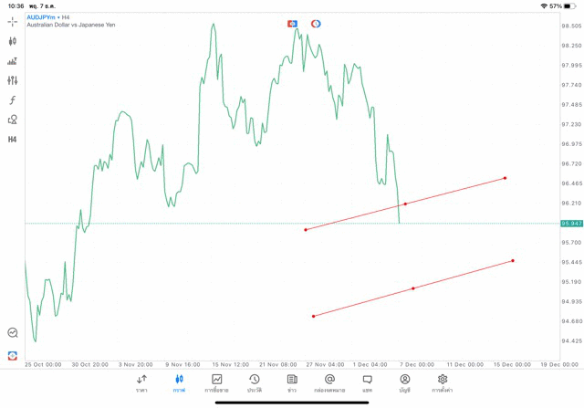Viewport: 584px width, 408px height.
Task: Switch to the ราคา (Quotes) tab
Action: (x=141, y=382)
